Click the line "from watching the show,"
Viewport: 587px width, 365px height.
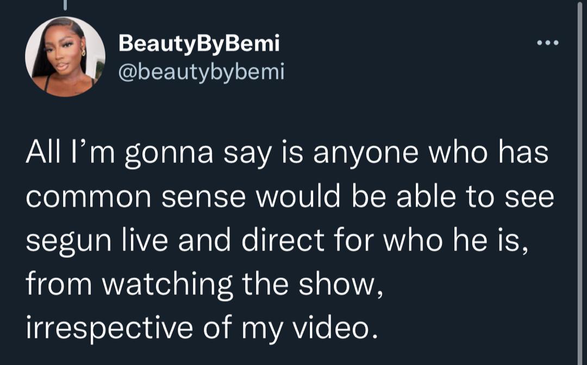[x=205, y=284]
